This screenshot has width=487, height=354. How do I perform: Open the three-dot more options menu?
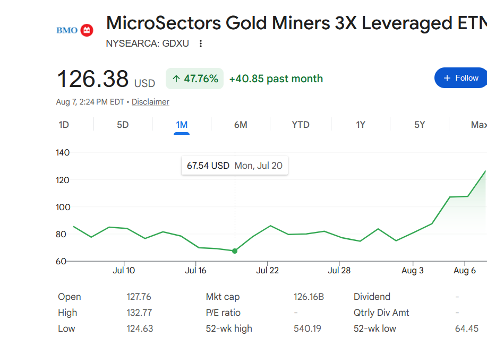pos(201,44)
